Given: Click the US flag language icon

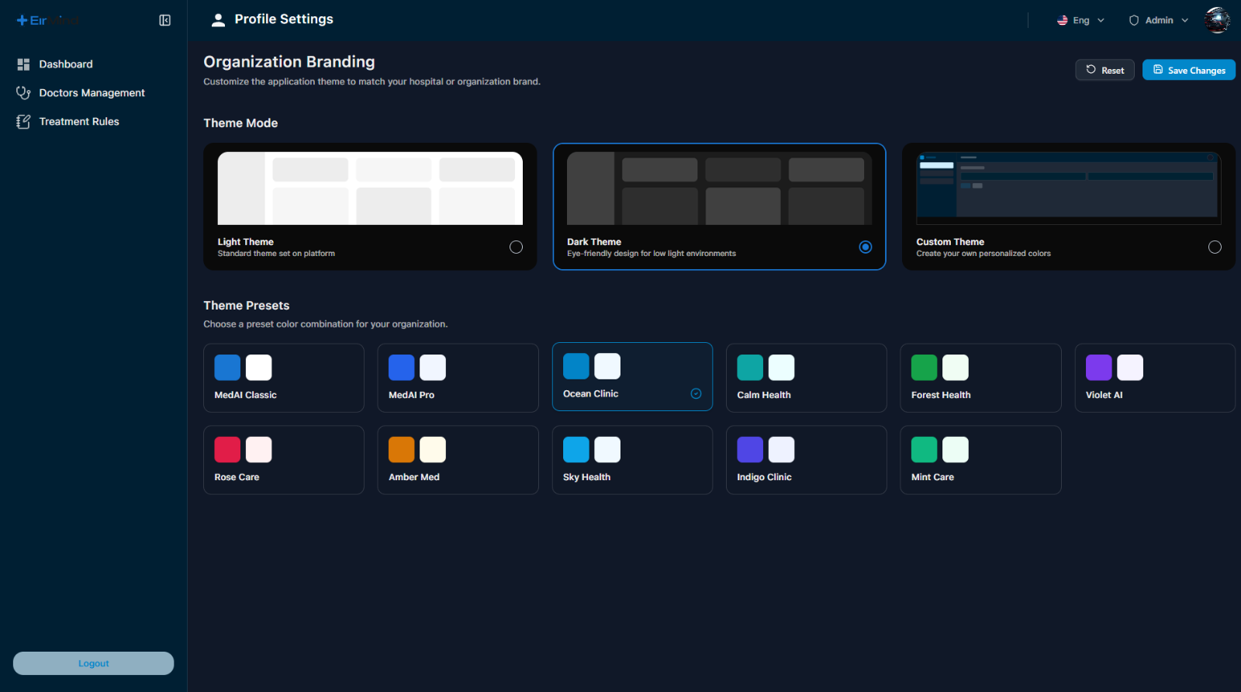Looking at the screenshot, I should coord(1063,20).
